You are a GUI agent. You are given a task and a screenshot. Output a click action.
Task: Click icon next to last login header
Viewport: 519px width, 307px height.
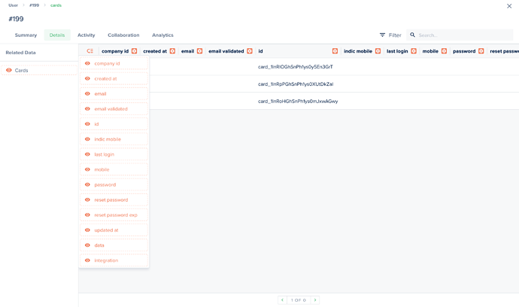pyautogui.click(x=414, y=51)
